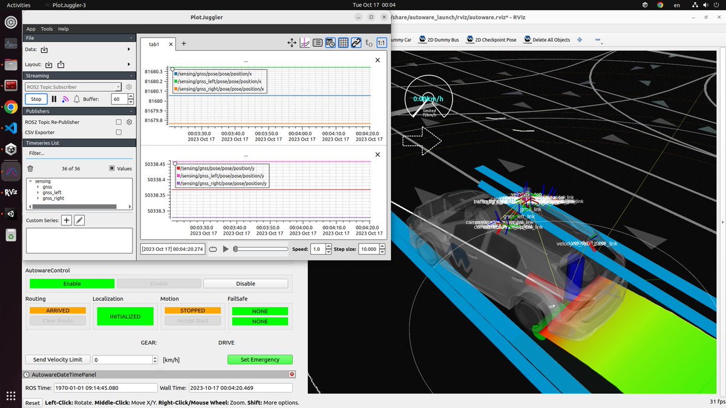Open the Tools menu
The width and height of the screenshot is (726, 408).
coord(47,29)
